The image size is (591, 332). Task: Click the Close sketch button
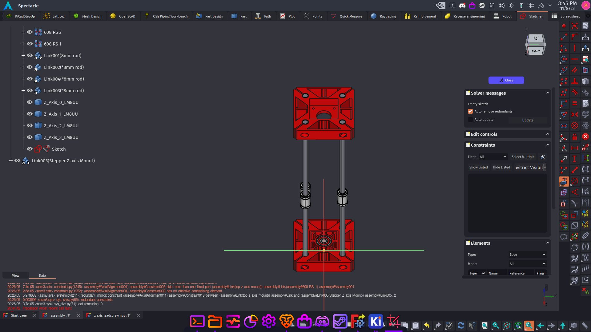(x=506, y=80)
